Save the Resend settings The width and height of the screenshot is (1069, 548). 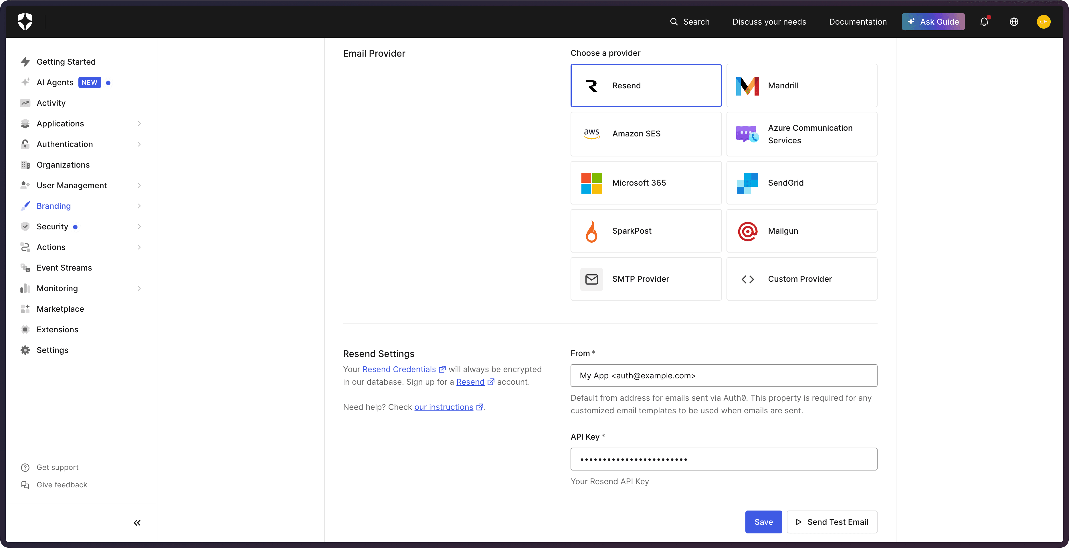(763, 522)
